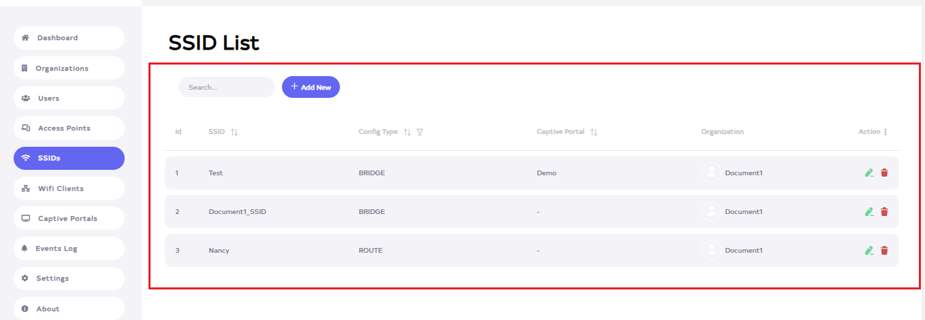925x320 pixels.
Task: Click edit icon for Document1_SSID
Action: point(869,212)
